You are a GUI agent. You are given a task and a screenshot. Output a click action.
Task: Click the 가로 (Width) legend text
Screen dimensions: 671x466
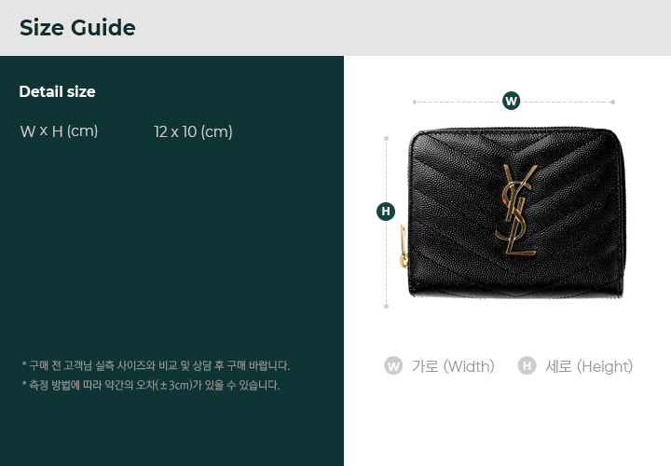pyautogui.click(x=453, y=366)
